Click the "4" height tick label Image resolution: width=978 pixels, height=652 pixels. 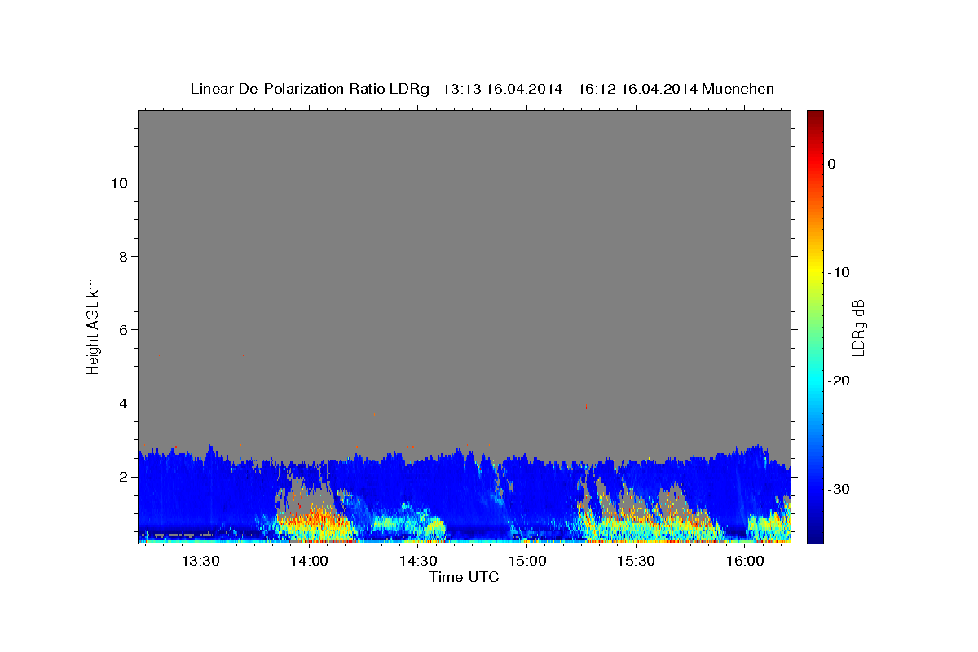pyautogui.click(x=124, y=403)
